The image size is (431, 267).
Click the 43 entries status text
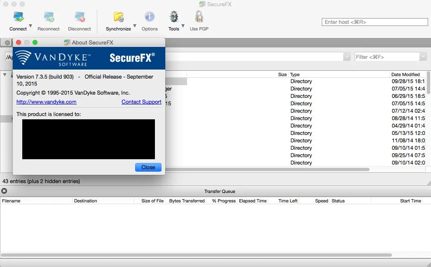pos(41,181)
